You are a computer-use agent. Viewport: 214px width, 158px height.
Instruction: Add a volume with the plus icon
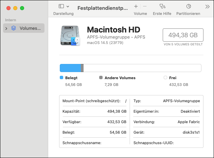tap(136, 6)
